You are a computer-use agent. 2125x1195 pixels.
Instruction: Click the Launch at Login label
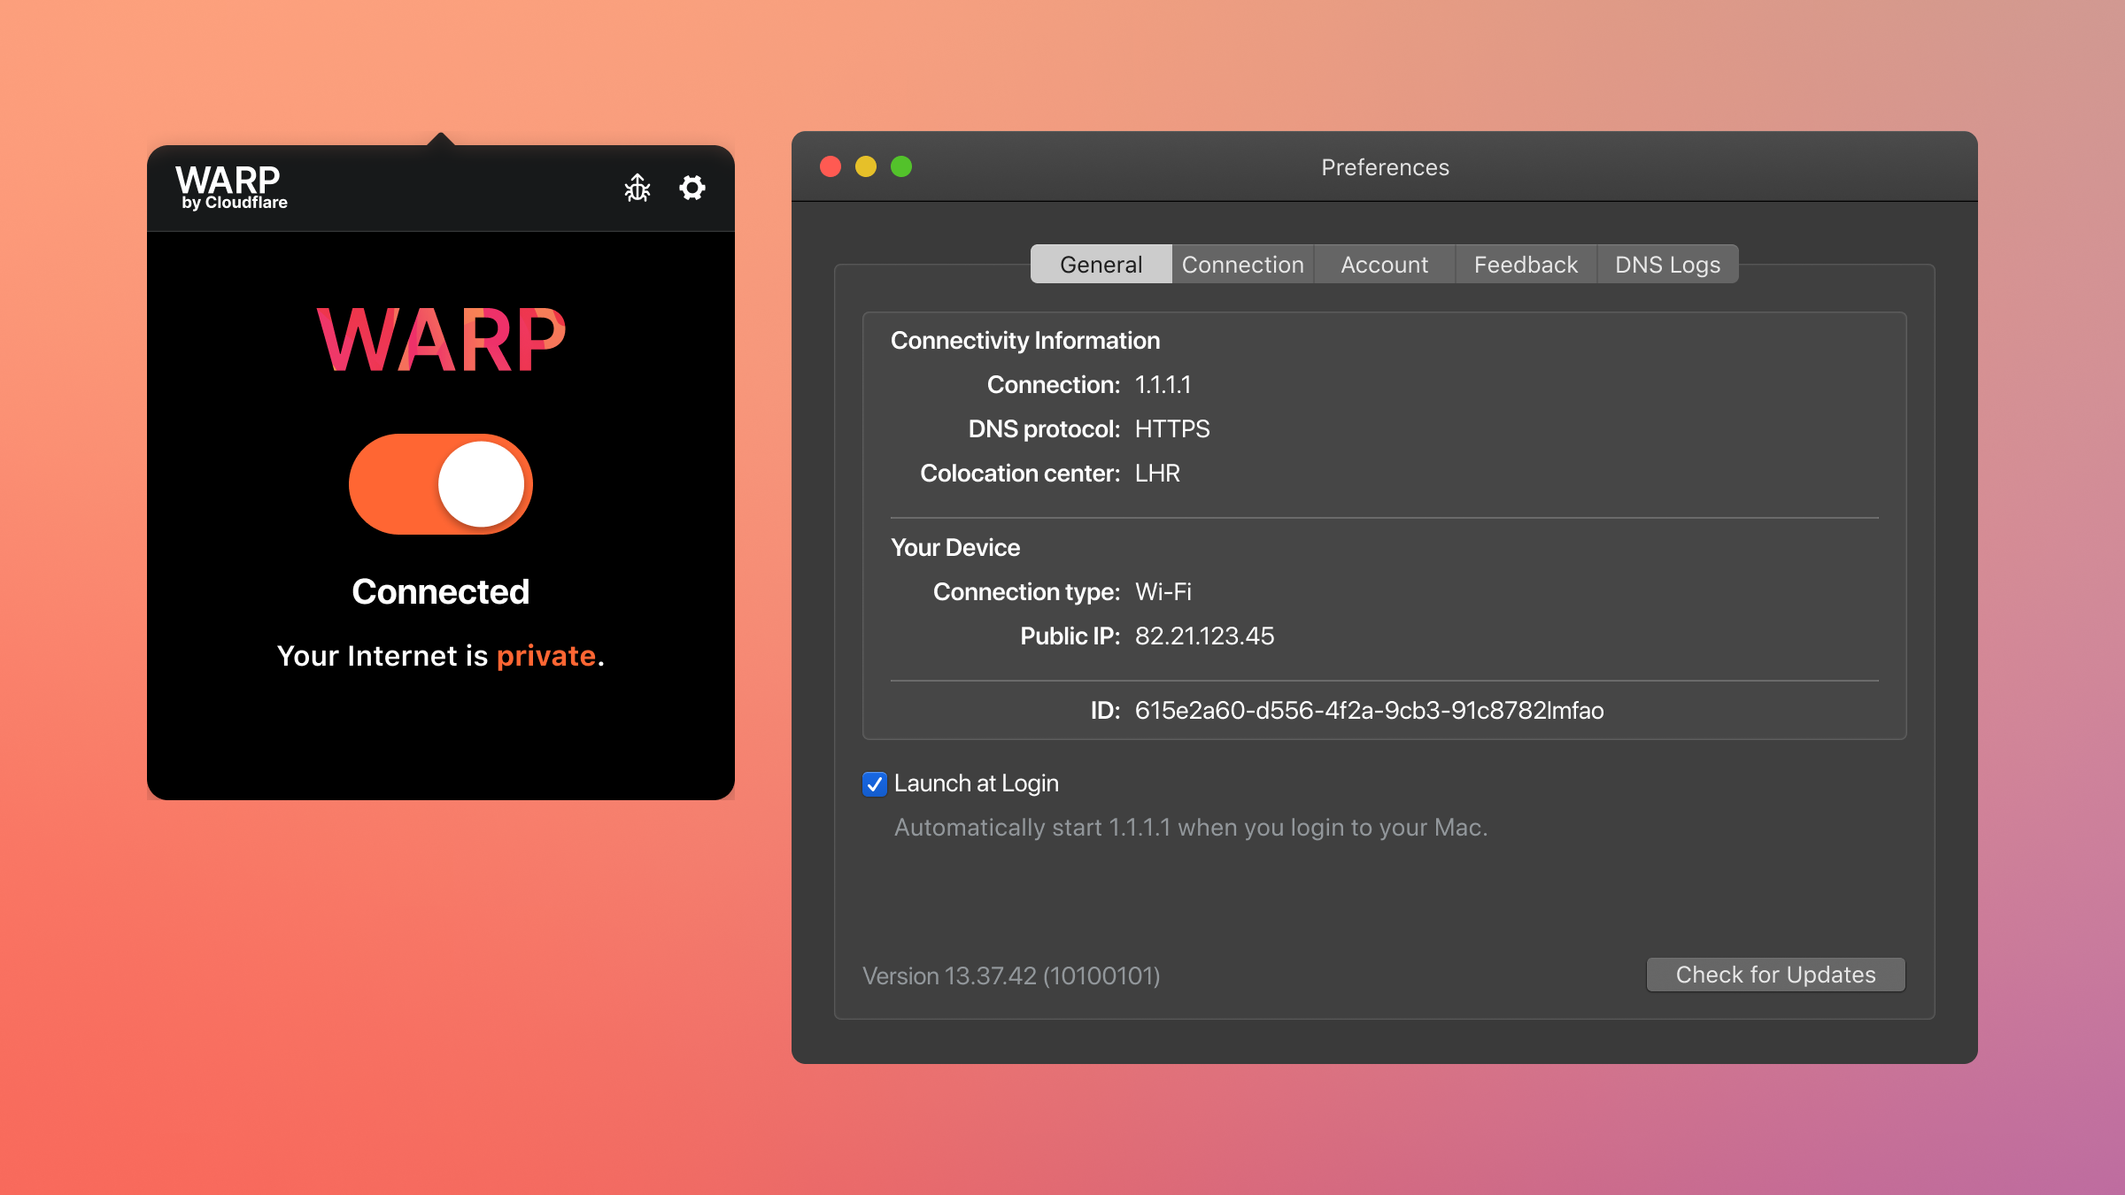[976, 783]
